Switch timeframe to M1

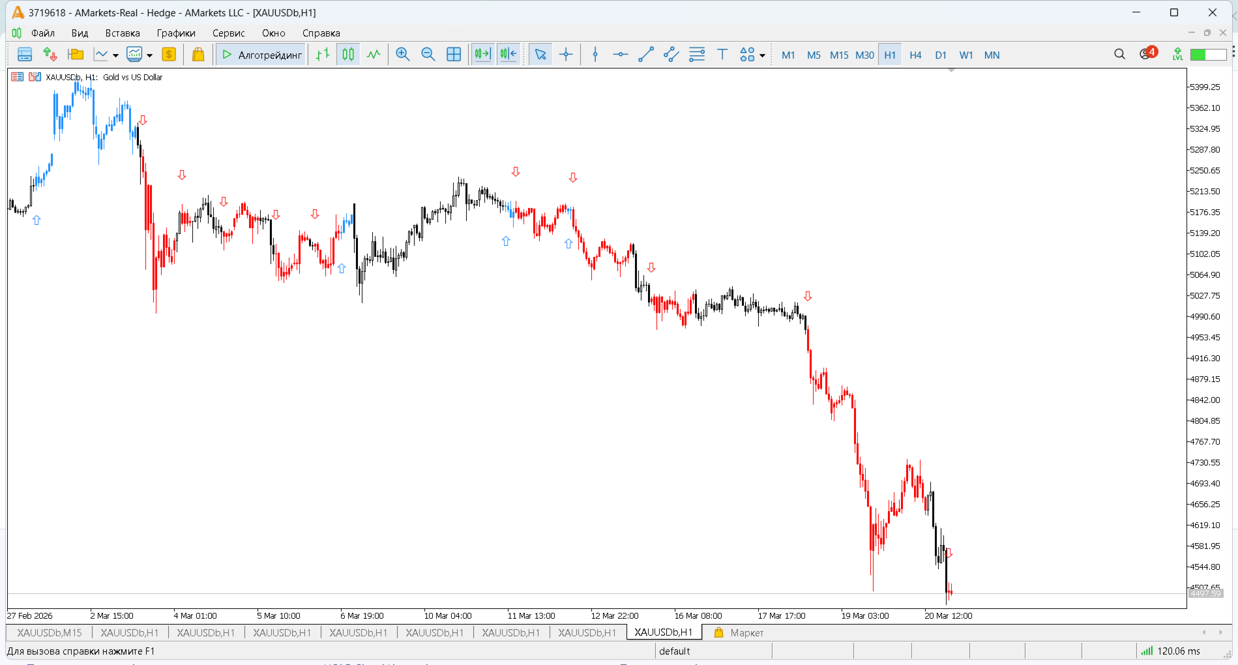pyautogui.click(x=788, y=55)
